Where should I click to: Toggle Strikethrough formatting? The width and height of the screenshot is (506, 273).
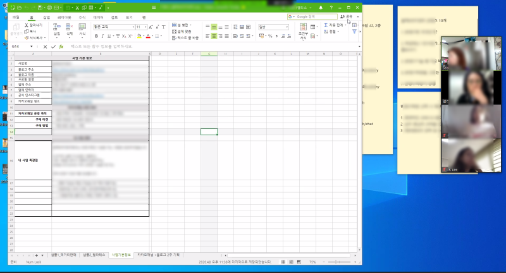118,36
